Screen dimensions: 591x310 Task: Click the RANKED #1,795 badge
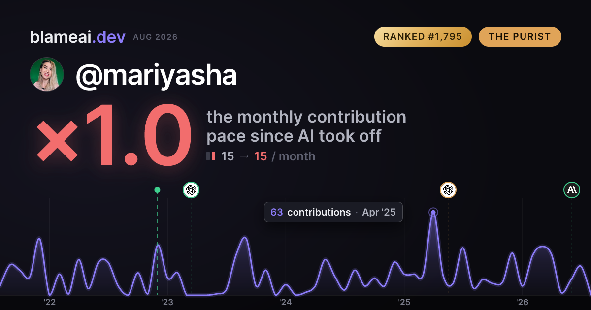click(x=423, y=37)
